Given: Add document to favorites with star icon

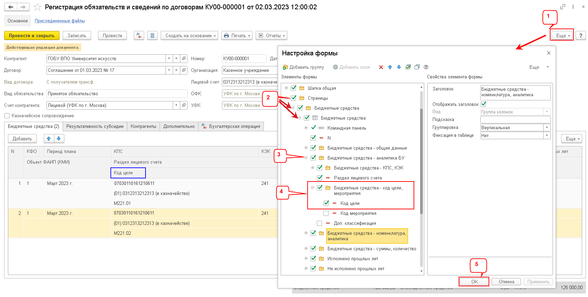Looking at the screenshot, I should tap(37, 7).
